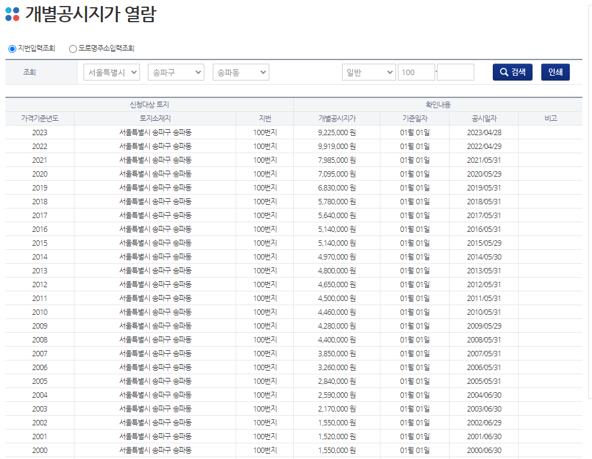
Task: Click the 검색 search button
Action: (512, 72)
